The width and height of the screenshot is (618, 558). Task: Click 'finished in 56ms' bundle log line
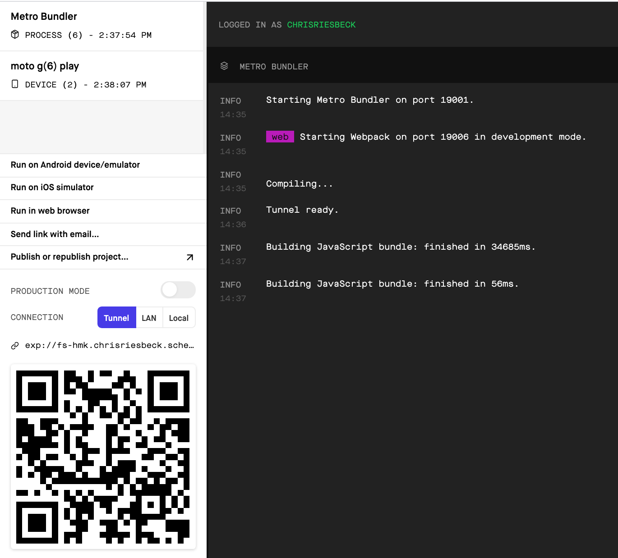point(392,284)
